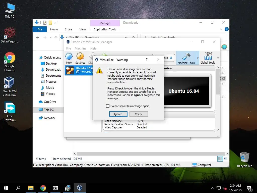Click the 7-Zip icon on the taskbar
The height and width of the screenshot is (193, 257).
click(55, 188)
